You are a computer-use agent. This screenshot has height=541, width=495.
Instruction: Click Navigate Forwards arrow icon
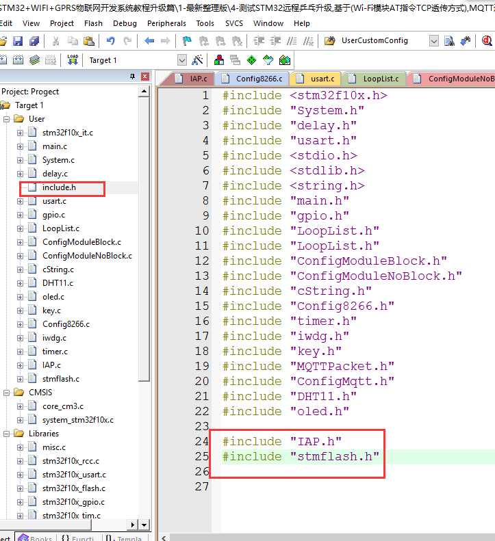(x=166, y=41)
